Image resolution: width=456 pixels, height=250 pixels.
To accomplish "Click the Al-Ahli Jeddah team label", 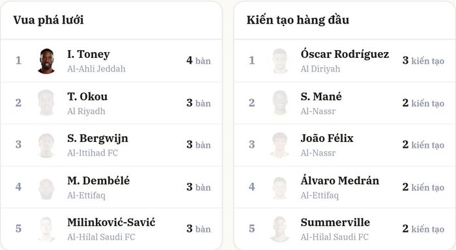I will 96,69.
